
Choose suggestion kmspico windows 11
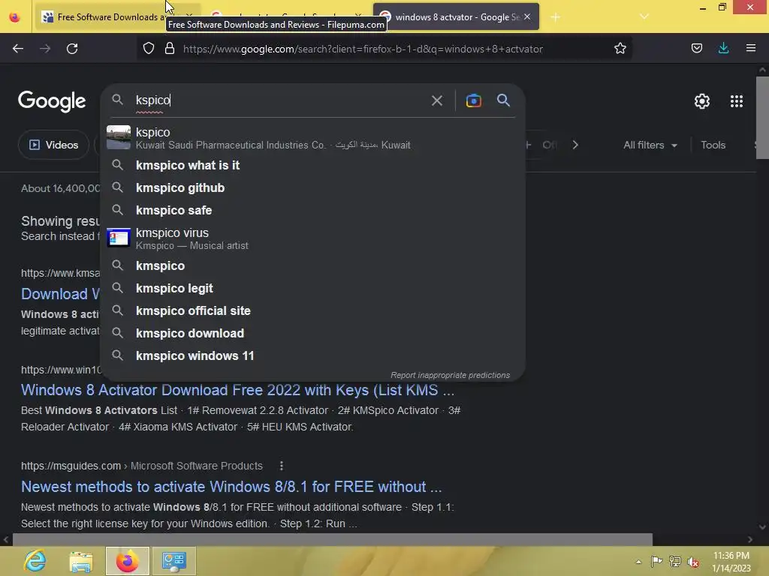click(x=313, y=356)
